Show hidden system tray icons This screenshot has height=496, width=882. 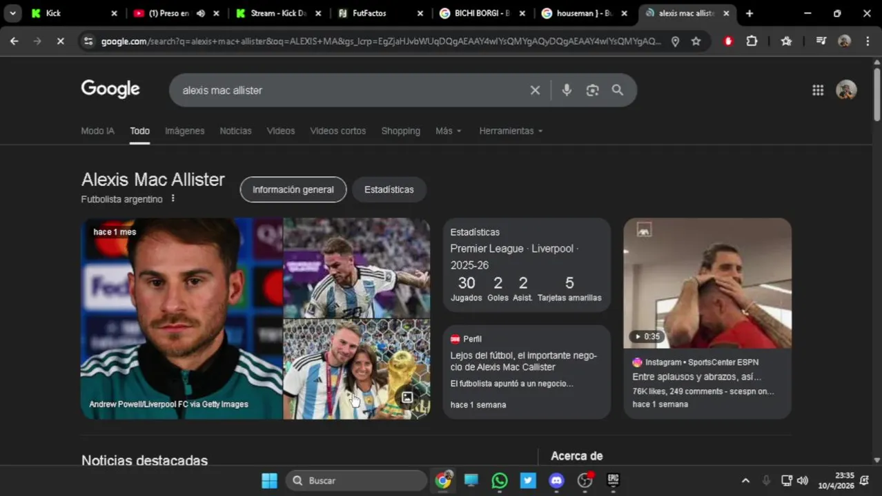(x=745, y=480)
